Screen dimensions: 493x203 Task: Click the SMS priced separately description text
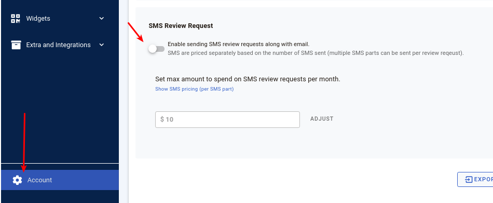(x=316, y=53)
